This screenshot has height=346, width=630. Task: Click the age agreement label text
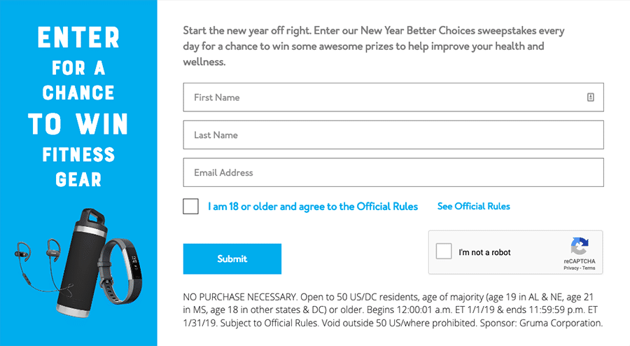click(313, 207)
